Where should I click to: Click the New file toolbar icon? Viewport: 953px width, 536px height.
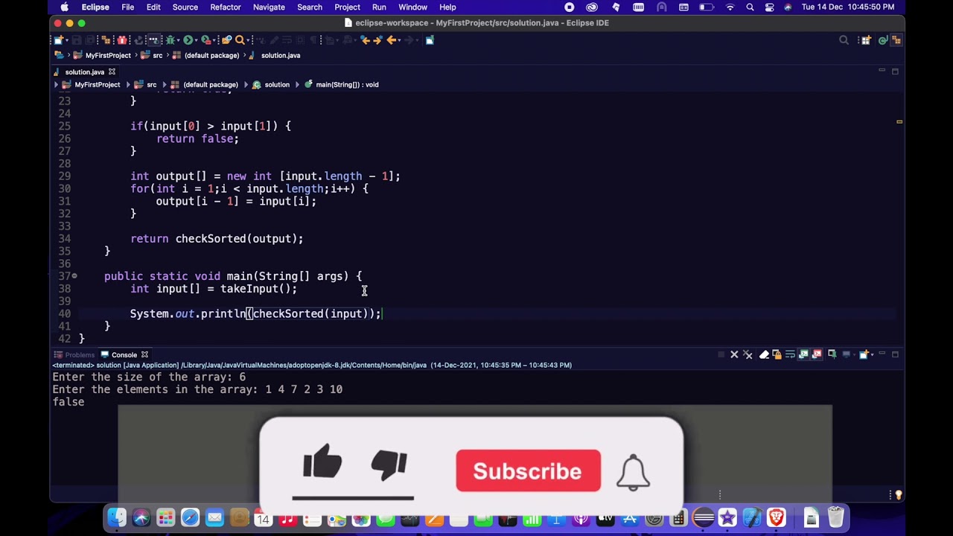pos(59,40)
